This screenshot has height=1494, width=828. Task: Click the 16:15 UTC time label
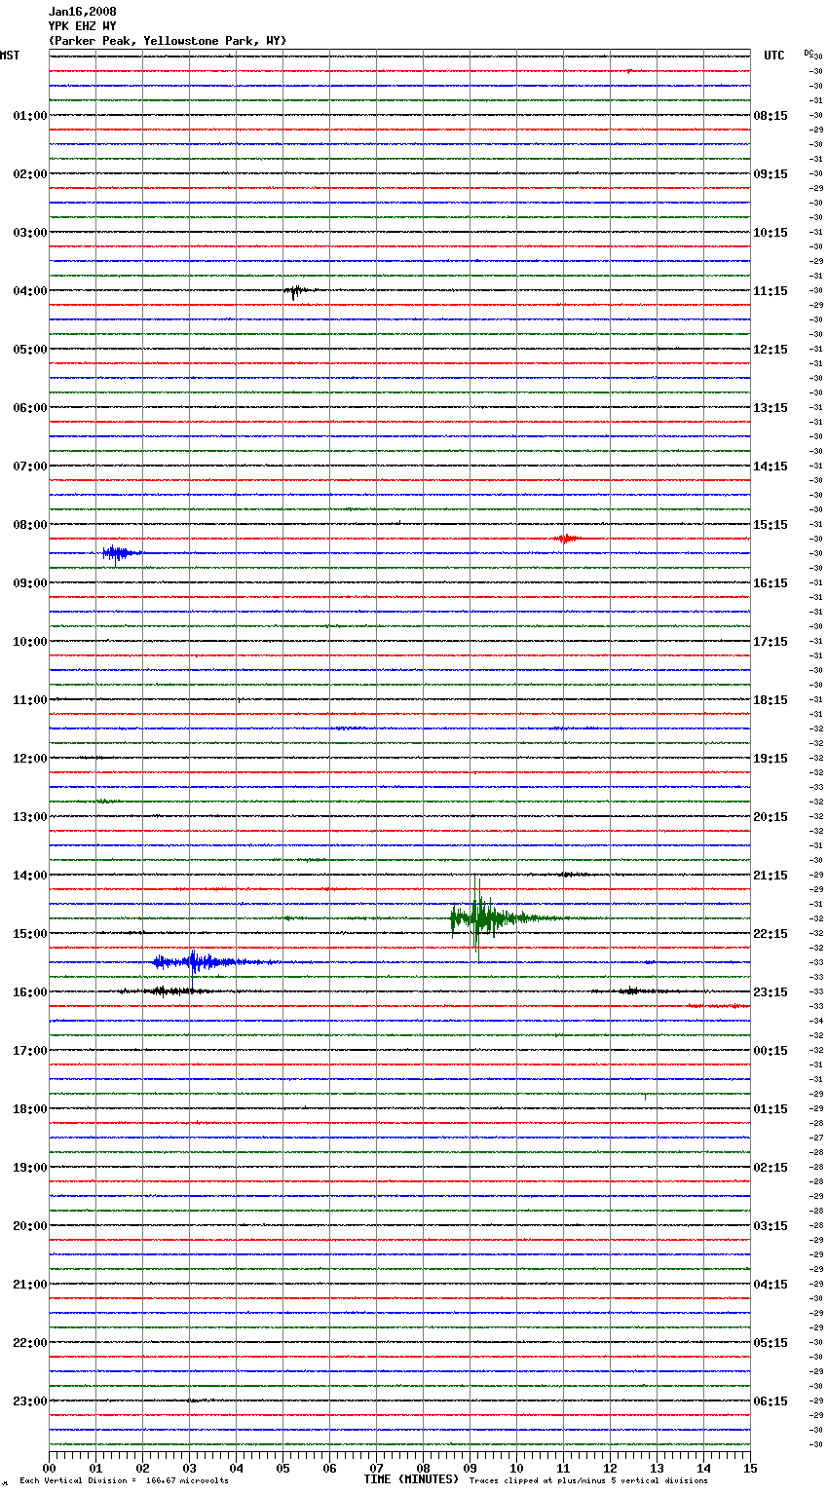(x=771, y=583)
